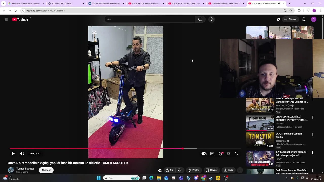Open File Explorer from the taskbar
The width and height of the screenshot is (324, 182).
(159, 178)
